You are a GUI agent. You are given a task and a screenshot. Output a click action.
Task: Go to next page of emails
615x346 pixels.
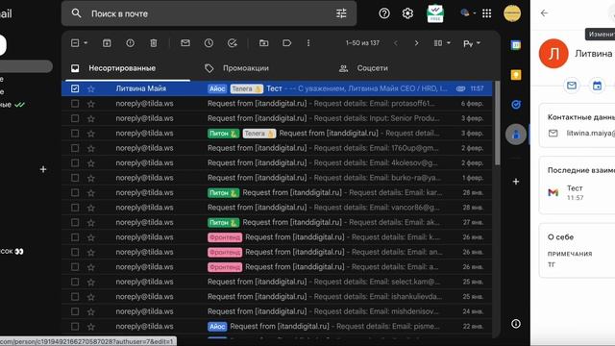click(416, 43)
